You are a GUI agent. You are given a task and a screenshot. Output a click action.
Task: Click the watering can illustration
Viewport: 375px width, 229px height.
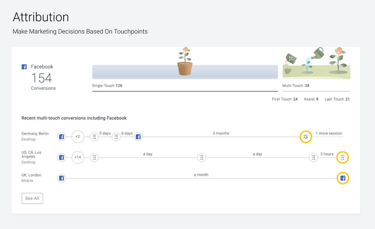[x=317, y=53]
